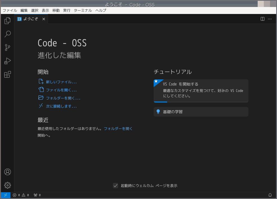Screen dimensions: 277x199
Task: Click the 起動時にウェルカム ページを表示 label text
Action: point(149,186)
